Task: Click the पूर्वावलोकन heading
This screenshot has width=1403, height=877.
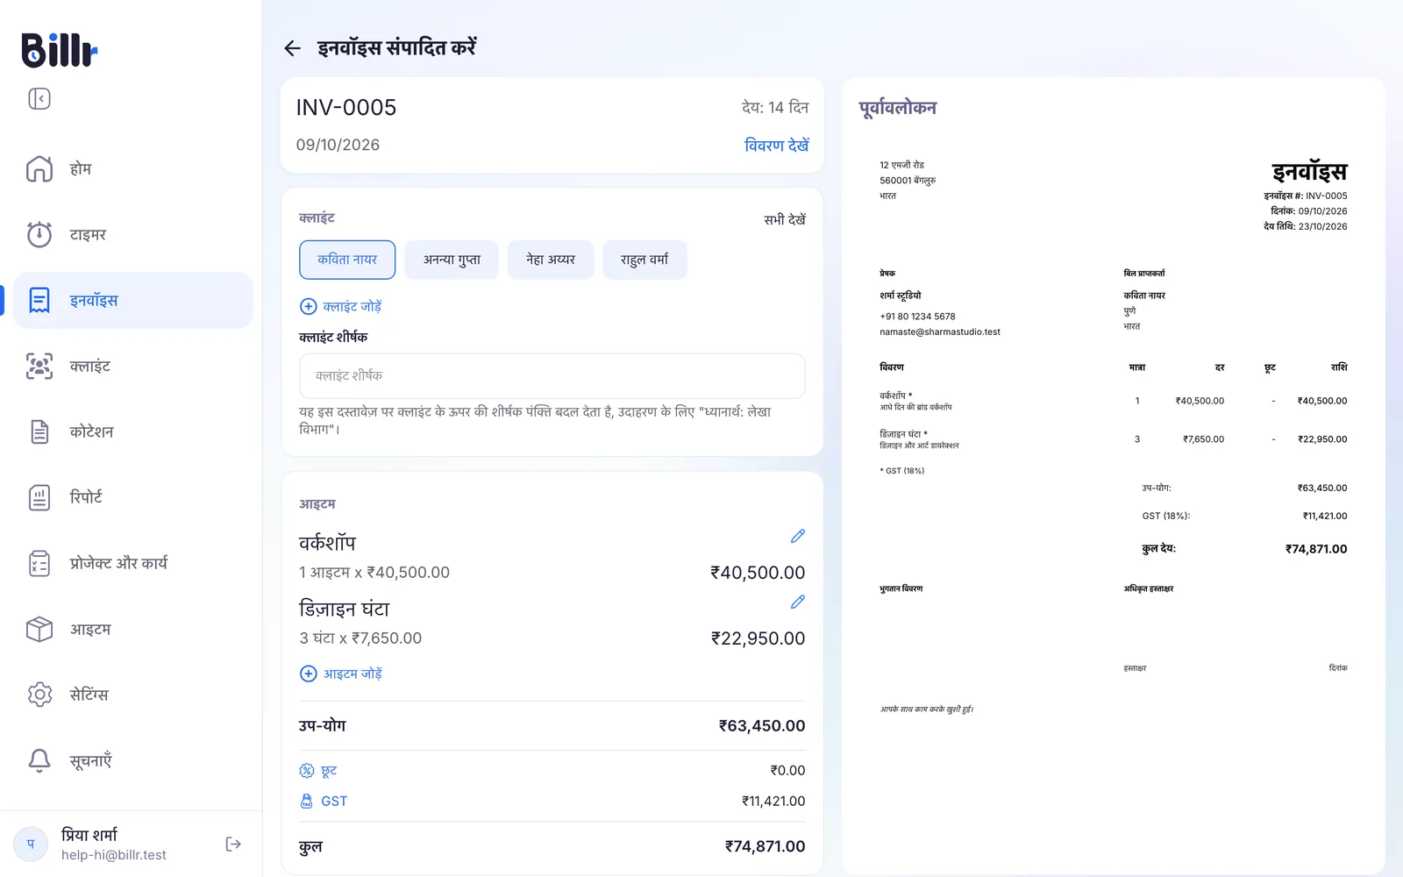Action: click(898, 108)
